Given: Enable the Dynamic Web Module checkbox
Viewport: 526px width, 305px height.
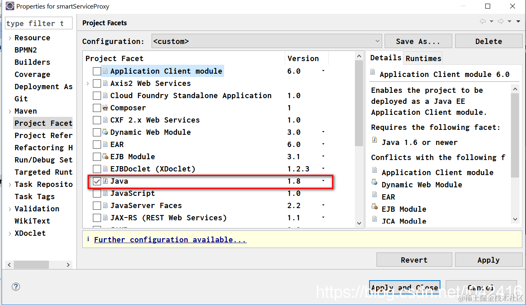Looking at the screenshot, I should point(97,132).
